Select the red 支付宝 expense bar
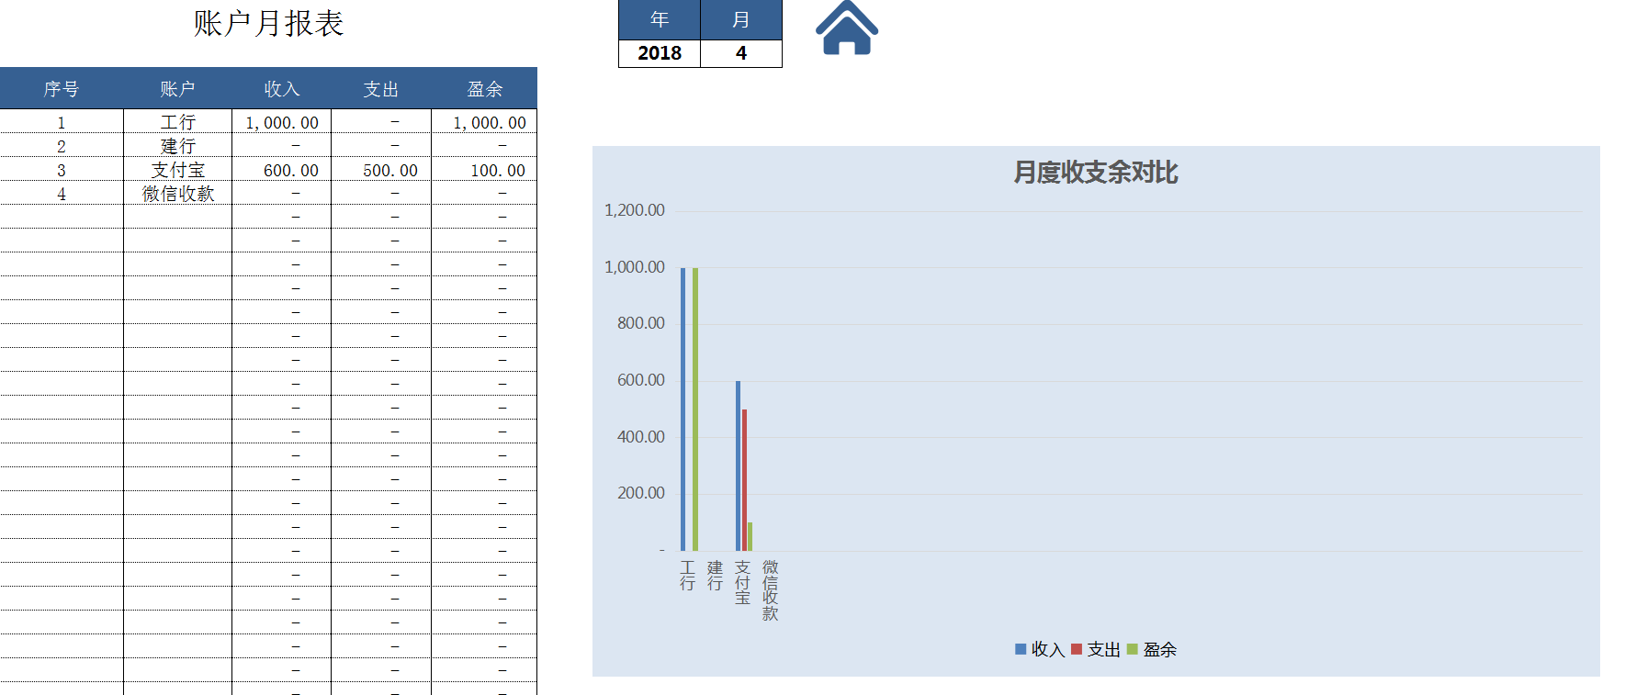 tap(744, 479)
